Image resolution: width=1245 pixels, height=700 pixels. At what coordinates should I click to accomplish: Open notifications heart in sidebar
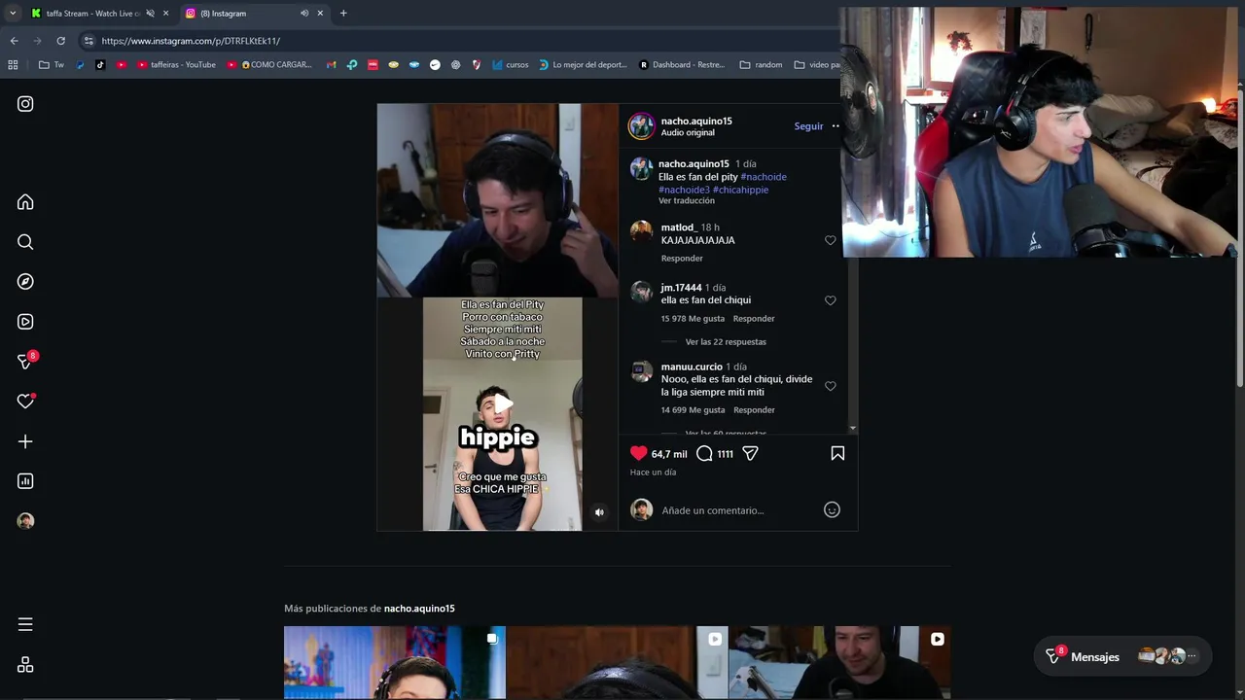[25, 402]
